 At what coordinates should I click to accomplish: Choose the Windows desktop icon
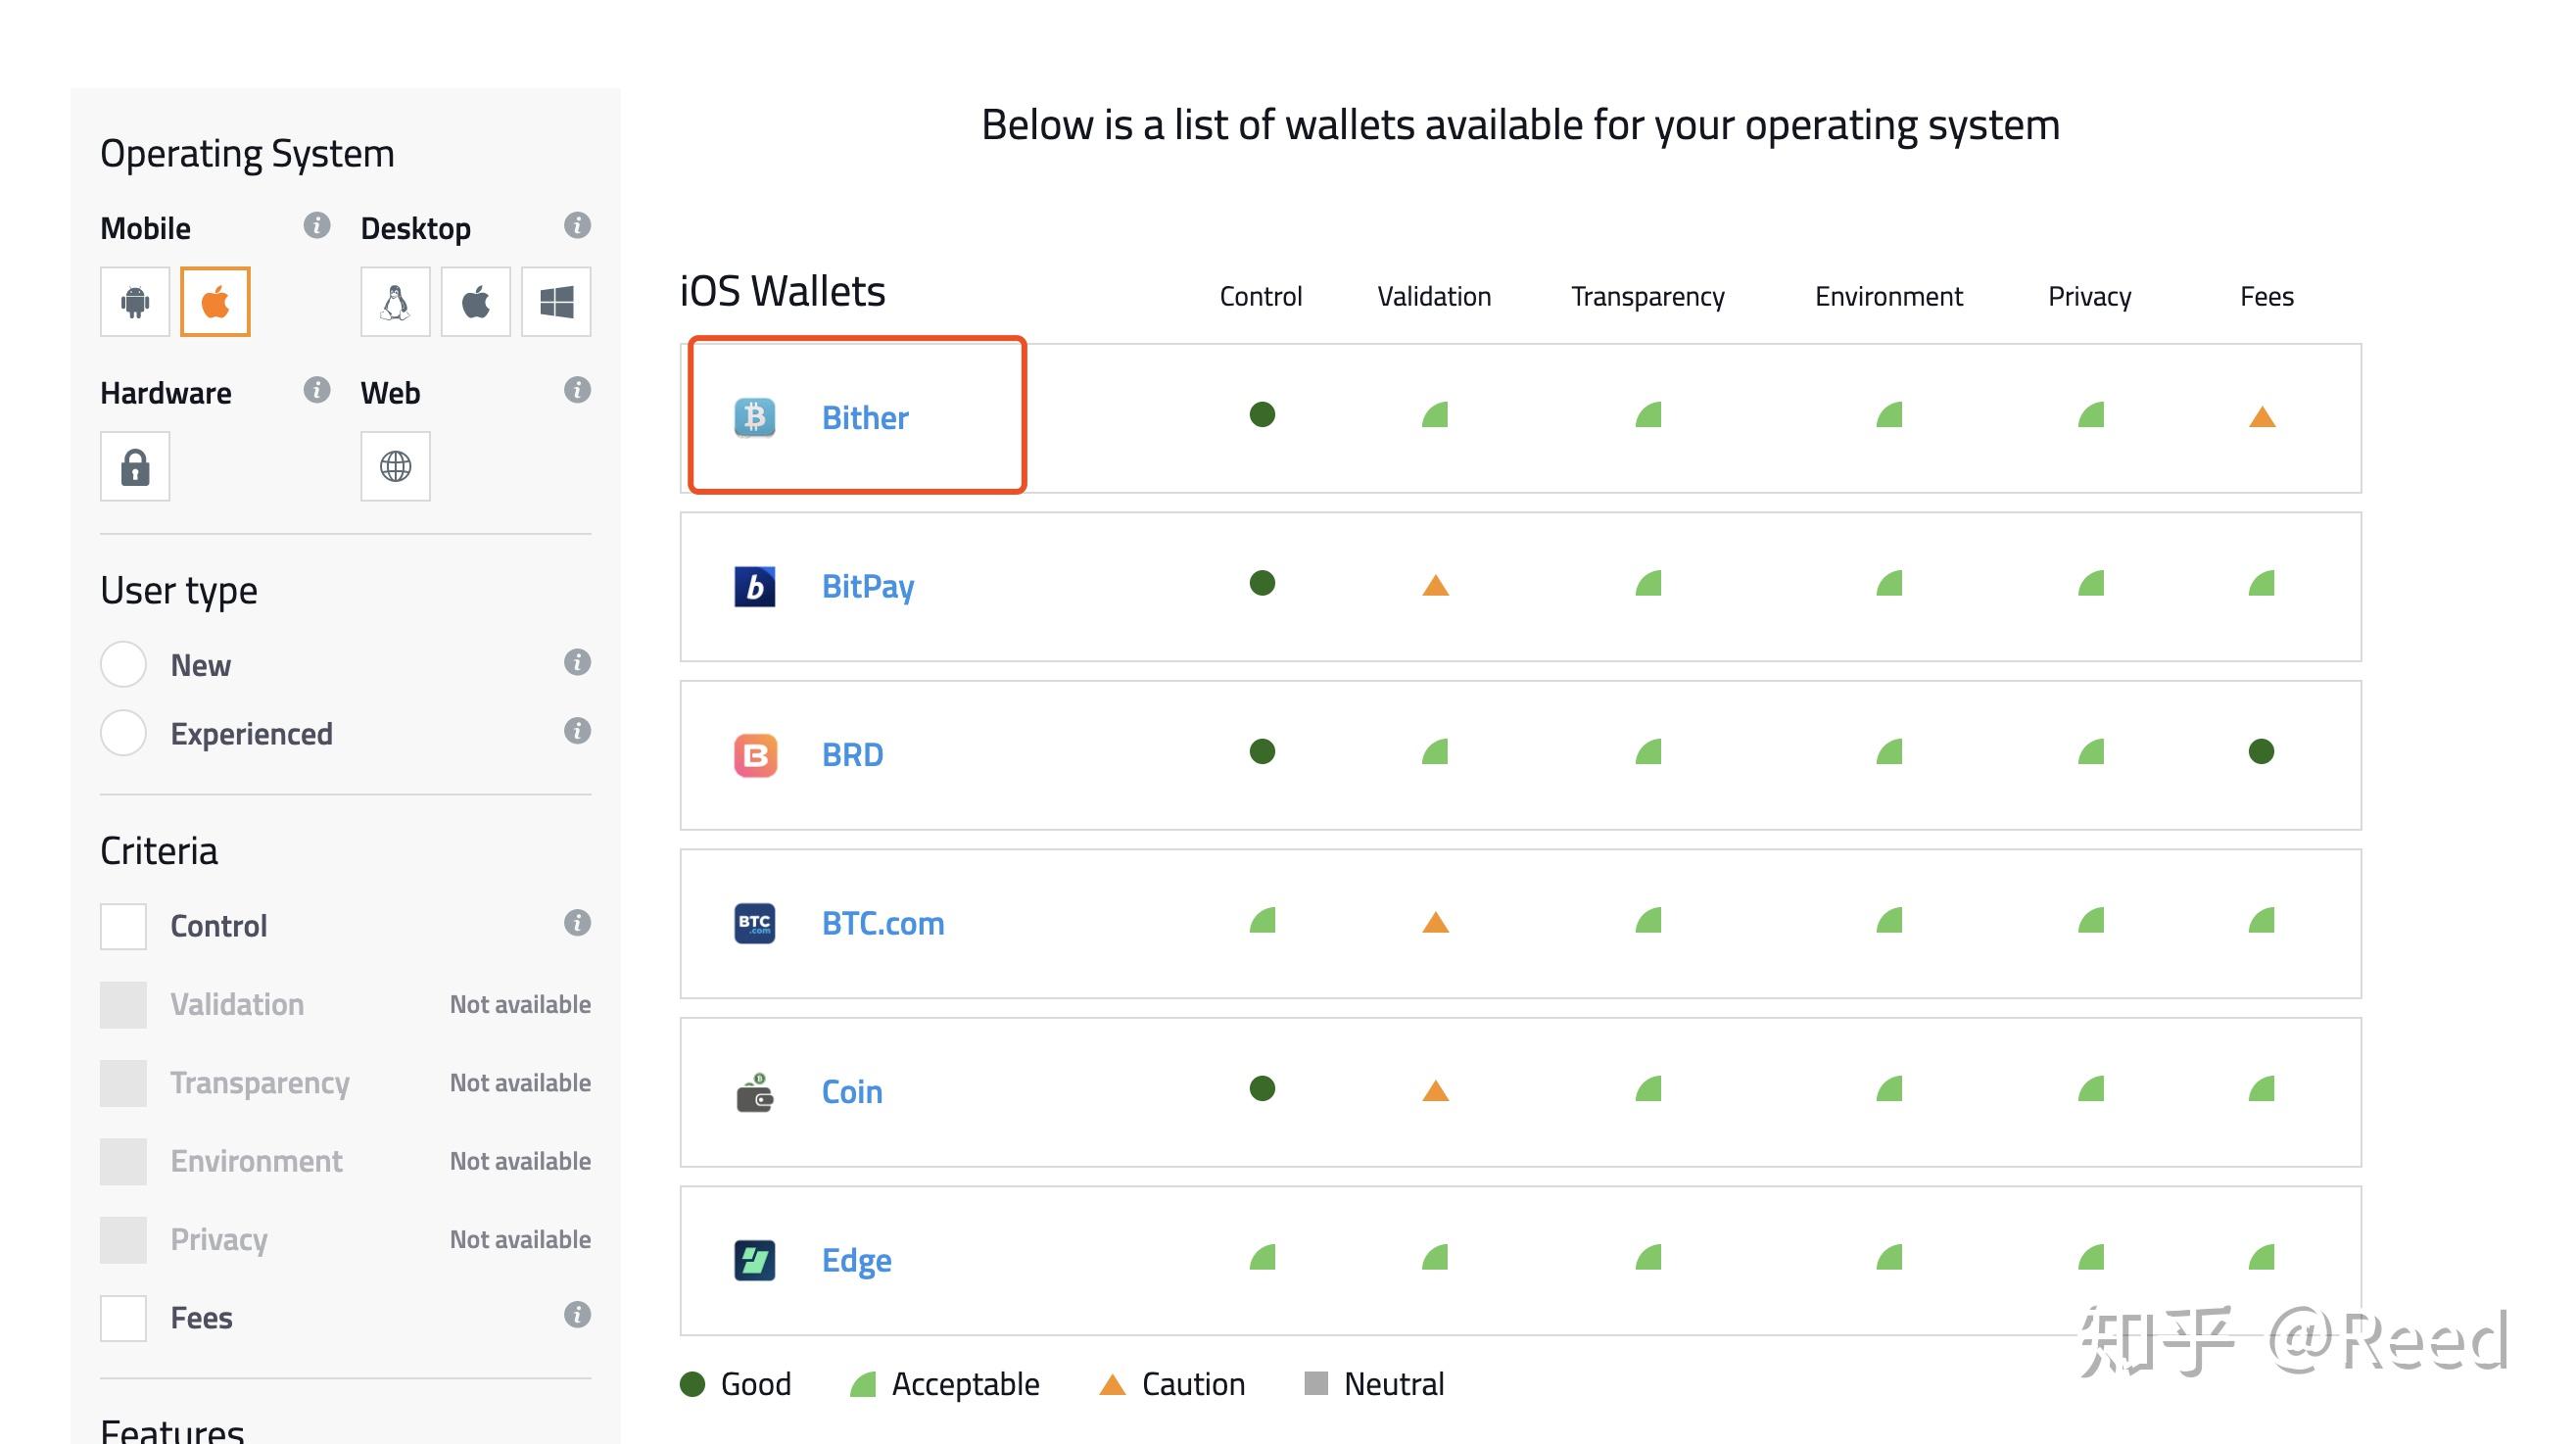click(x=556, y=301)
